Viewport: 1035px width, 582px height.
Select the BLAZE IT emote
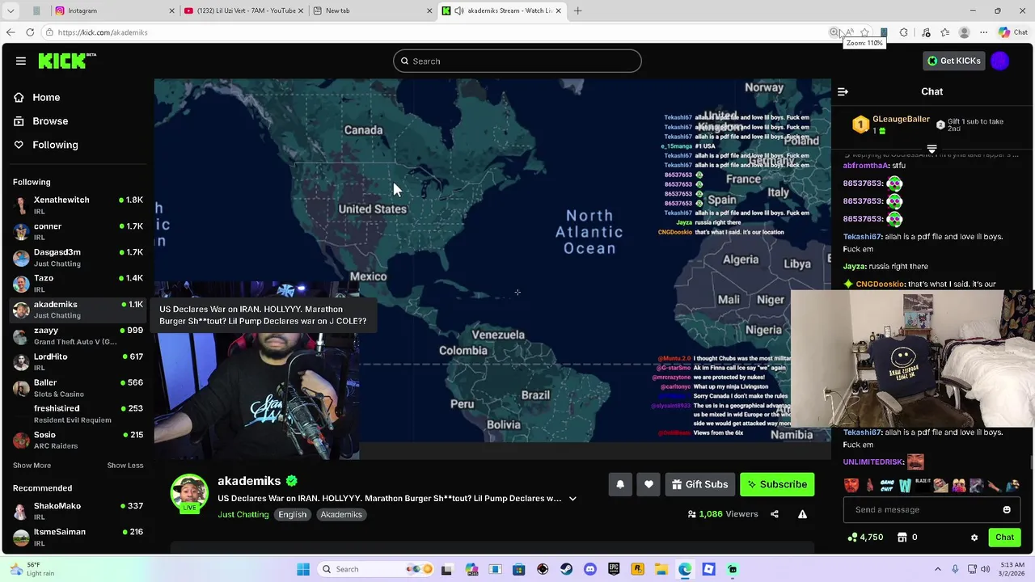pyautogui.click(x=923, y=486)
